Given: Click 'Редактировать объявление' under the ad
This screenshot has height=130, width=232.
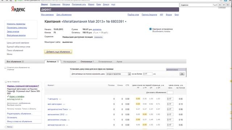Looking at the screenshot, I should (x=20, y=114).
